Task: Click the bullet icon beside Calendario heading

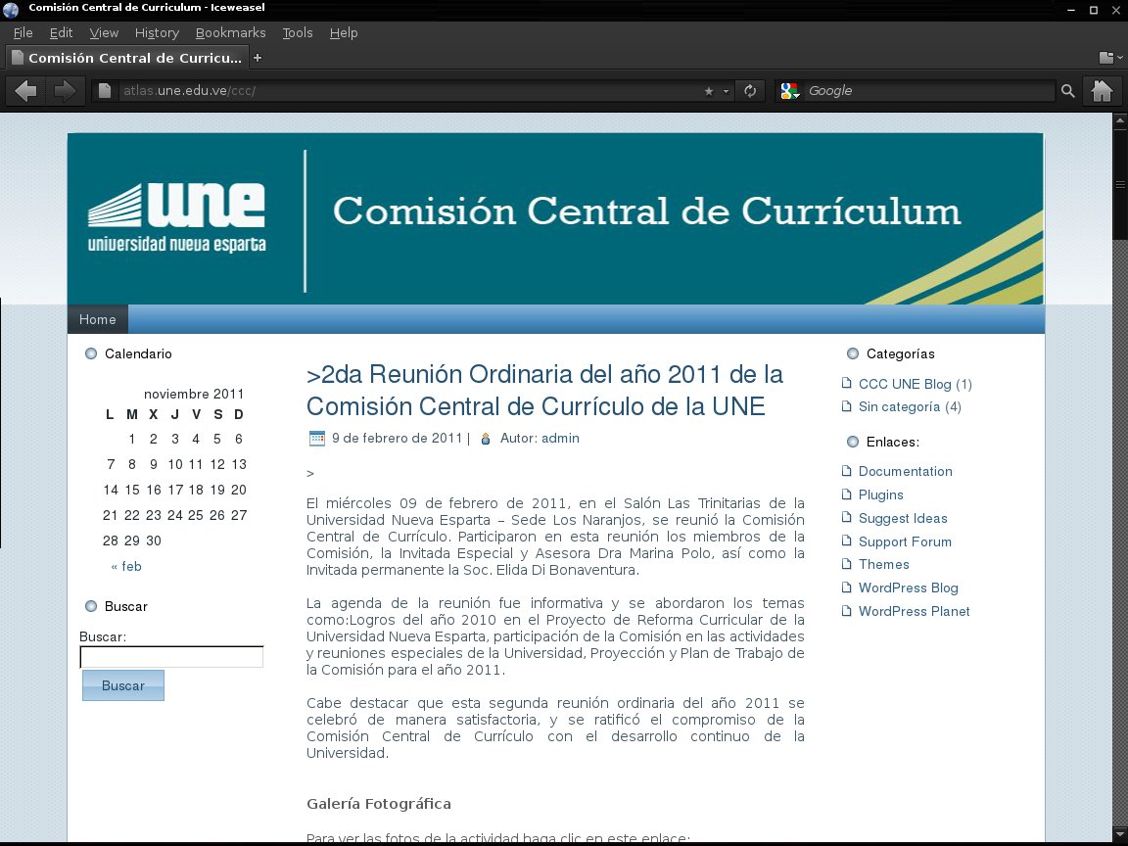Action: 91,353
